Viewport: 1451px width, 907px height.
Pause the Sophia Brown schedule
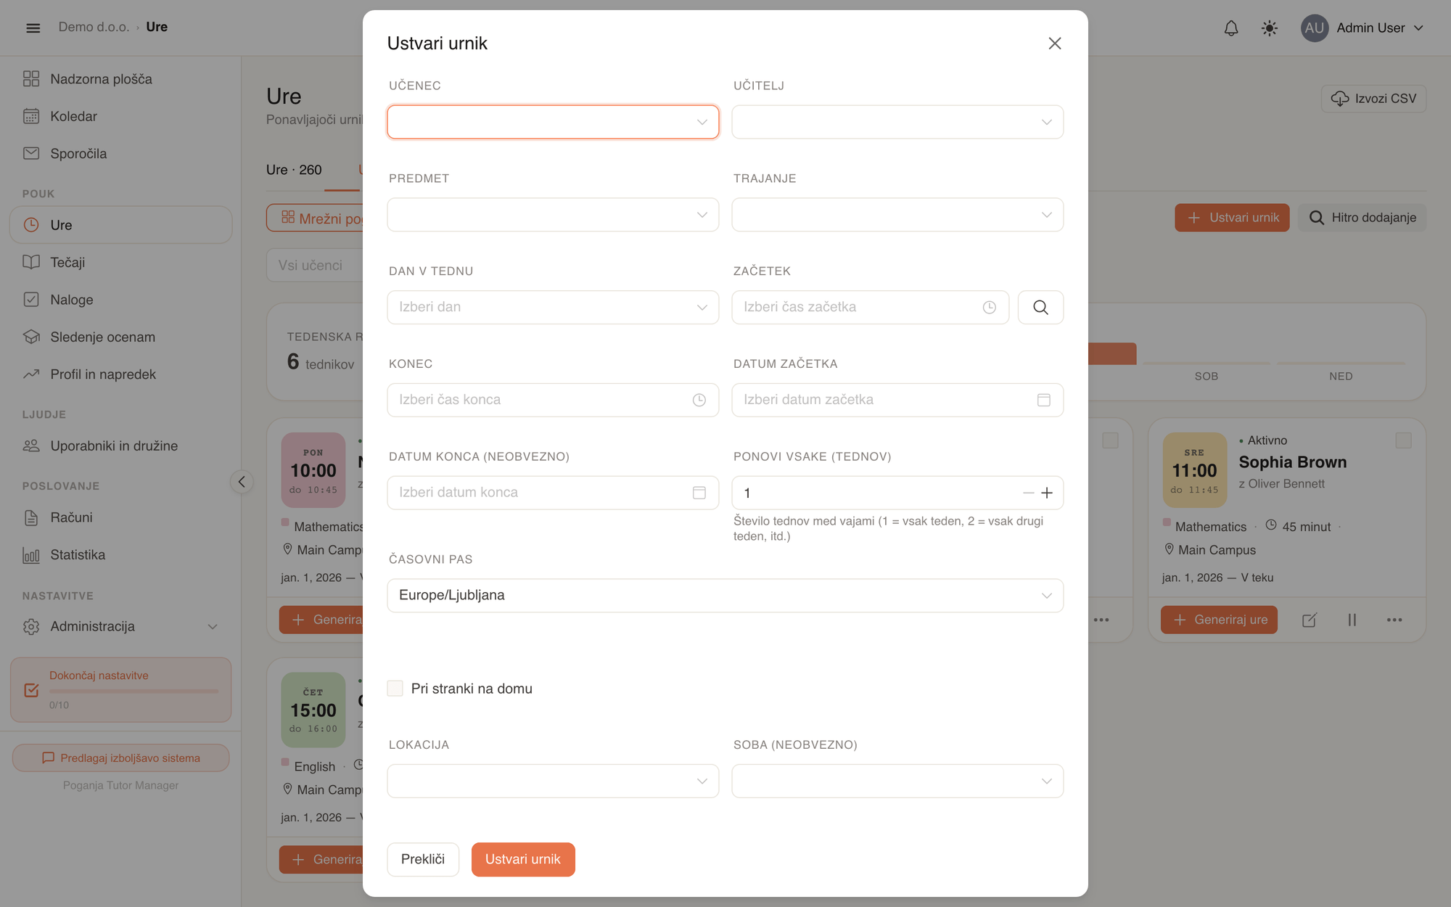pos(1352,620)
